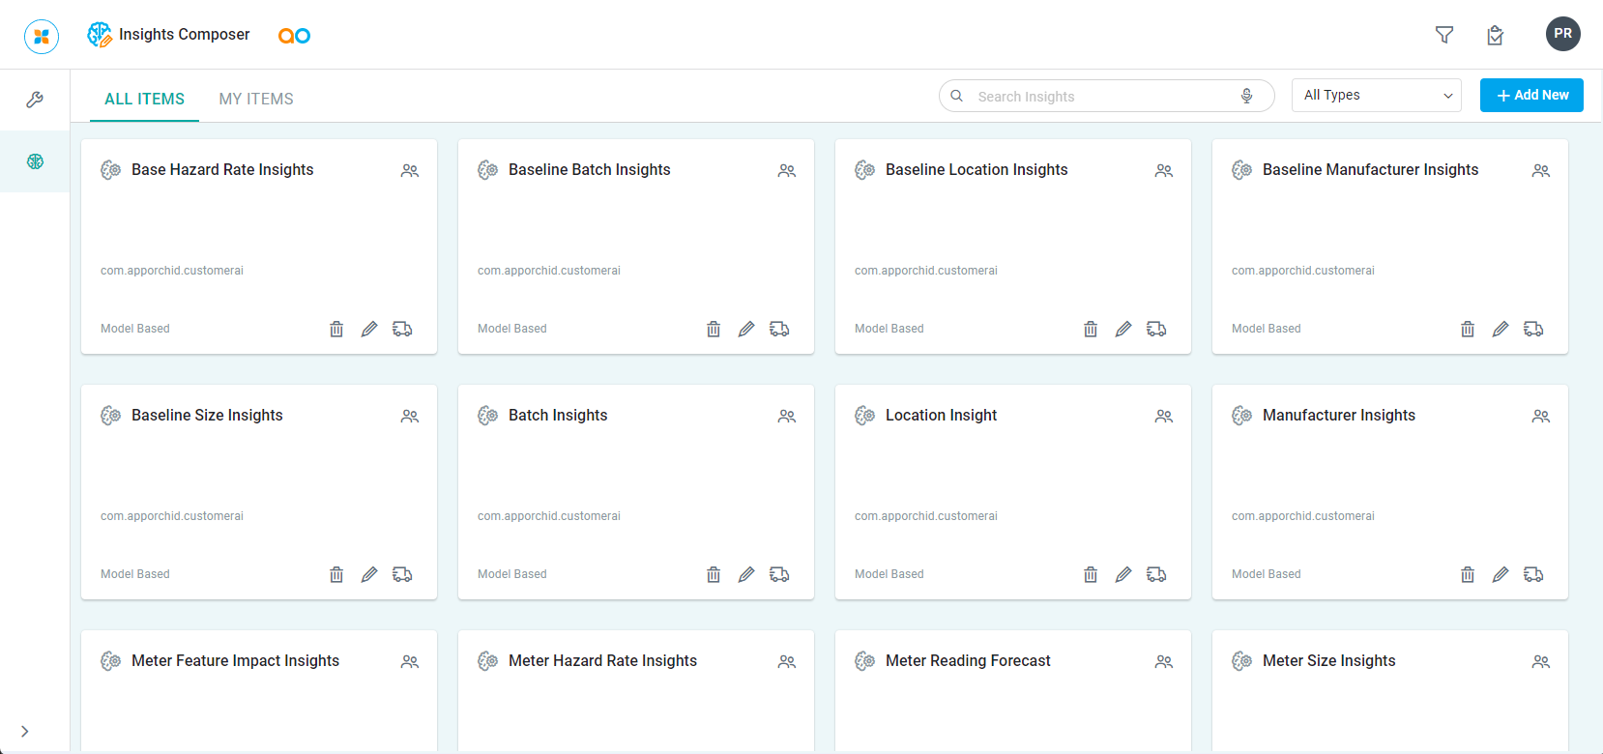Select the insights brain icon in sidebar

point(35,161)
